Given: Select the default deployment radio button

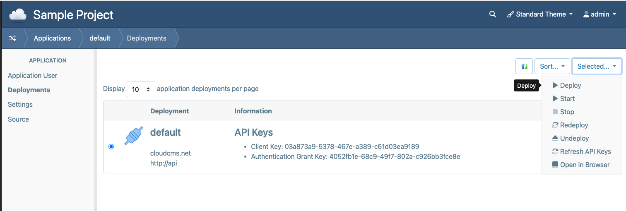Looking at the screenshot, I should [x=111, y=147].
